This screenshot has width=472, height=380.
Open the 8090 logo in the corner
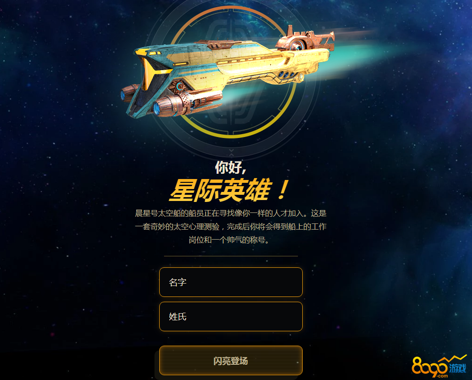(x=439, y=366)
